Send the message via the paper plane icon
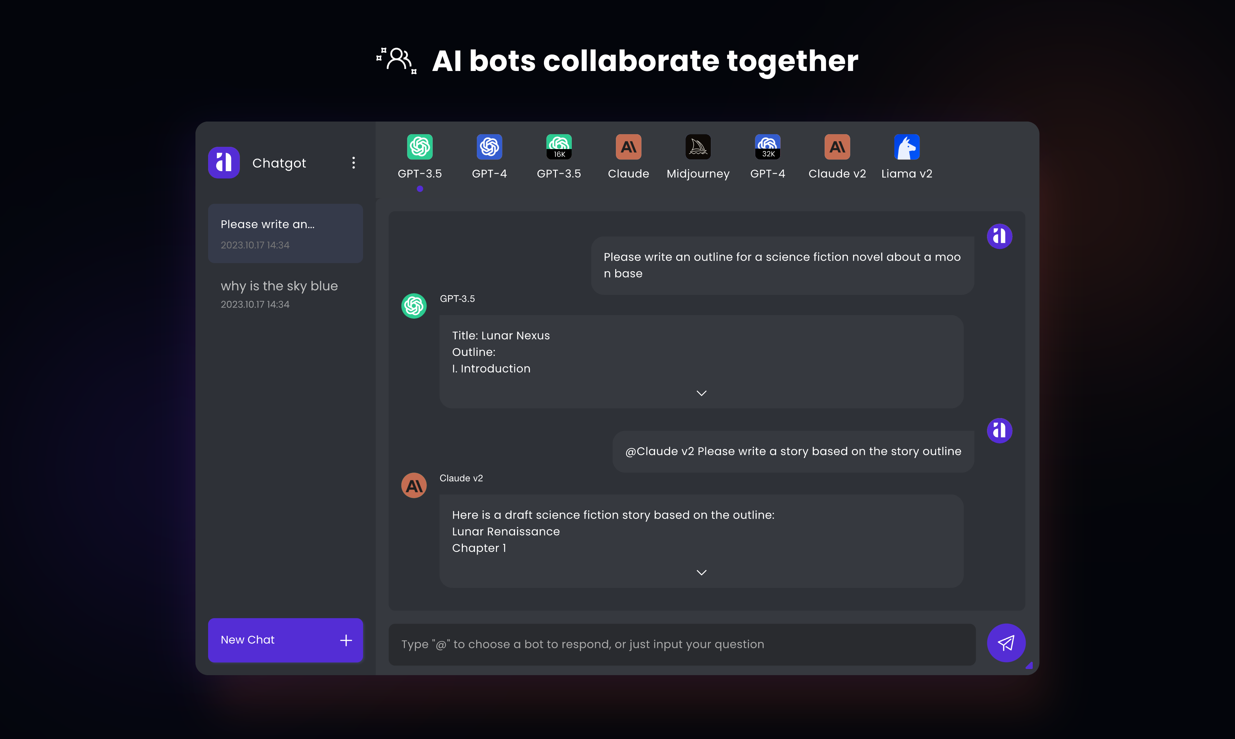 click(1006, 643)
